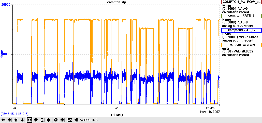Pan the plot left with left arrow

tap(3, 120)
